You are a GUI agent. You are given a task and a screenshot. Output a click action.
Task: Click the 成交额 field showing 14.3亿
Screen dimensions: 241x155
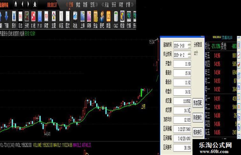(182, 110)
